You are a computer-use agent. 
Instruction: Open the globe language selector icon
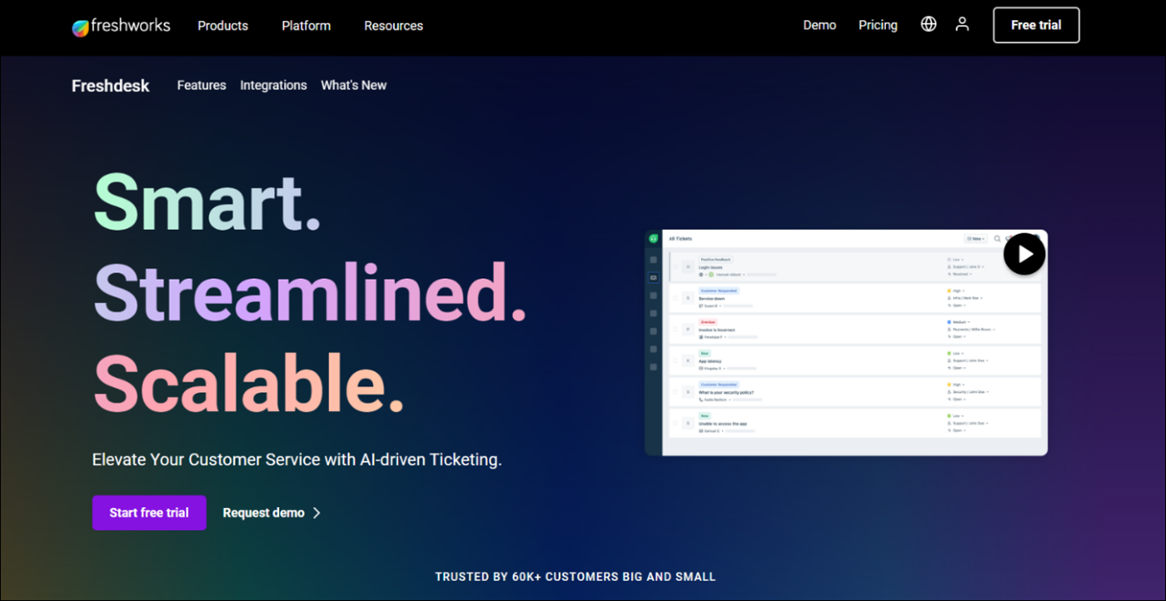pyautogui.click(x=928, y=25)
